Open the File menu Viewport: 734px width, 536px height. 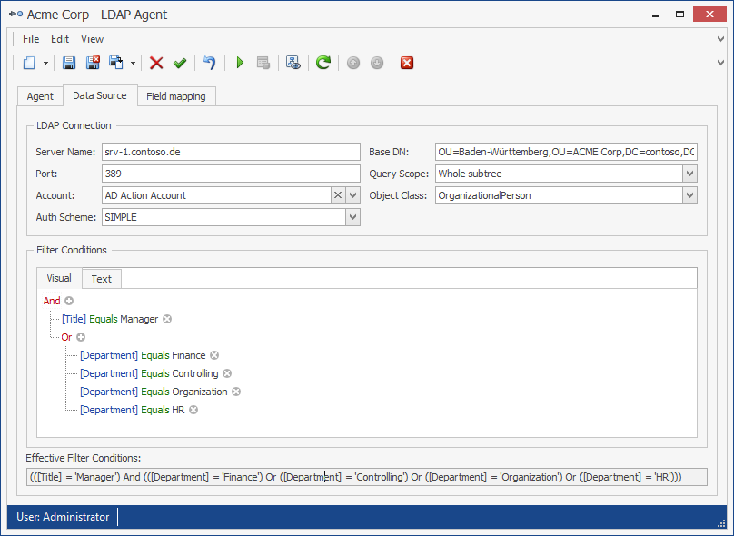(x=31, y=39)
